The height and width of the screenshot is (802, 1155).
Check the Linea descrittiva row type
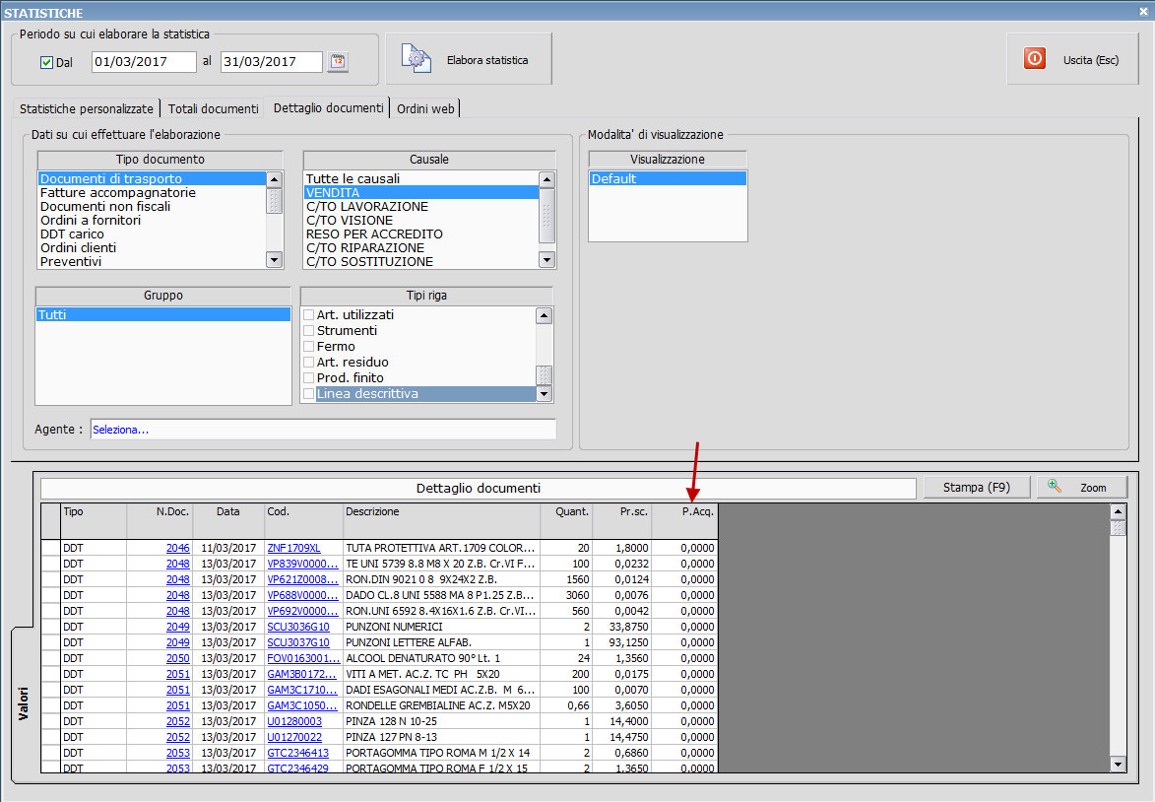(x=309, y=394)
